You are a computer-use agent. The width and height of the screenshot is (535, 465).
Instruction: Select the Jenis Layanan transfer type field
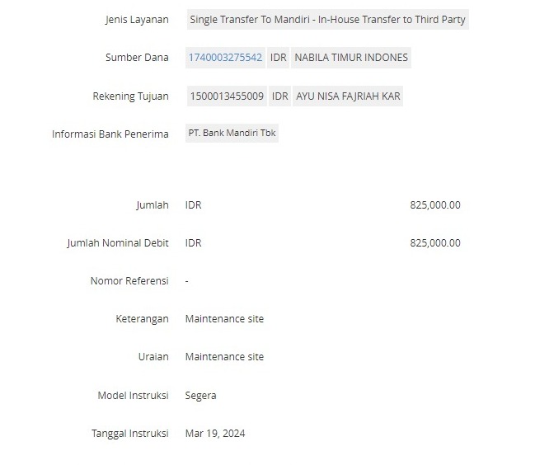tap(327, 20)
